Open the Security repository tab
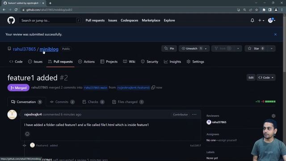This screenshot has width=286, height=161. click(150, 62)
